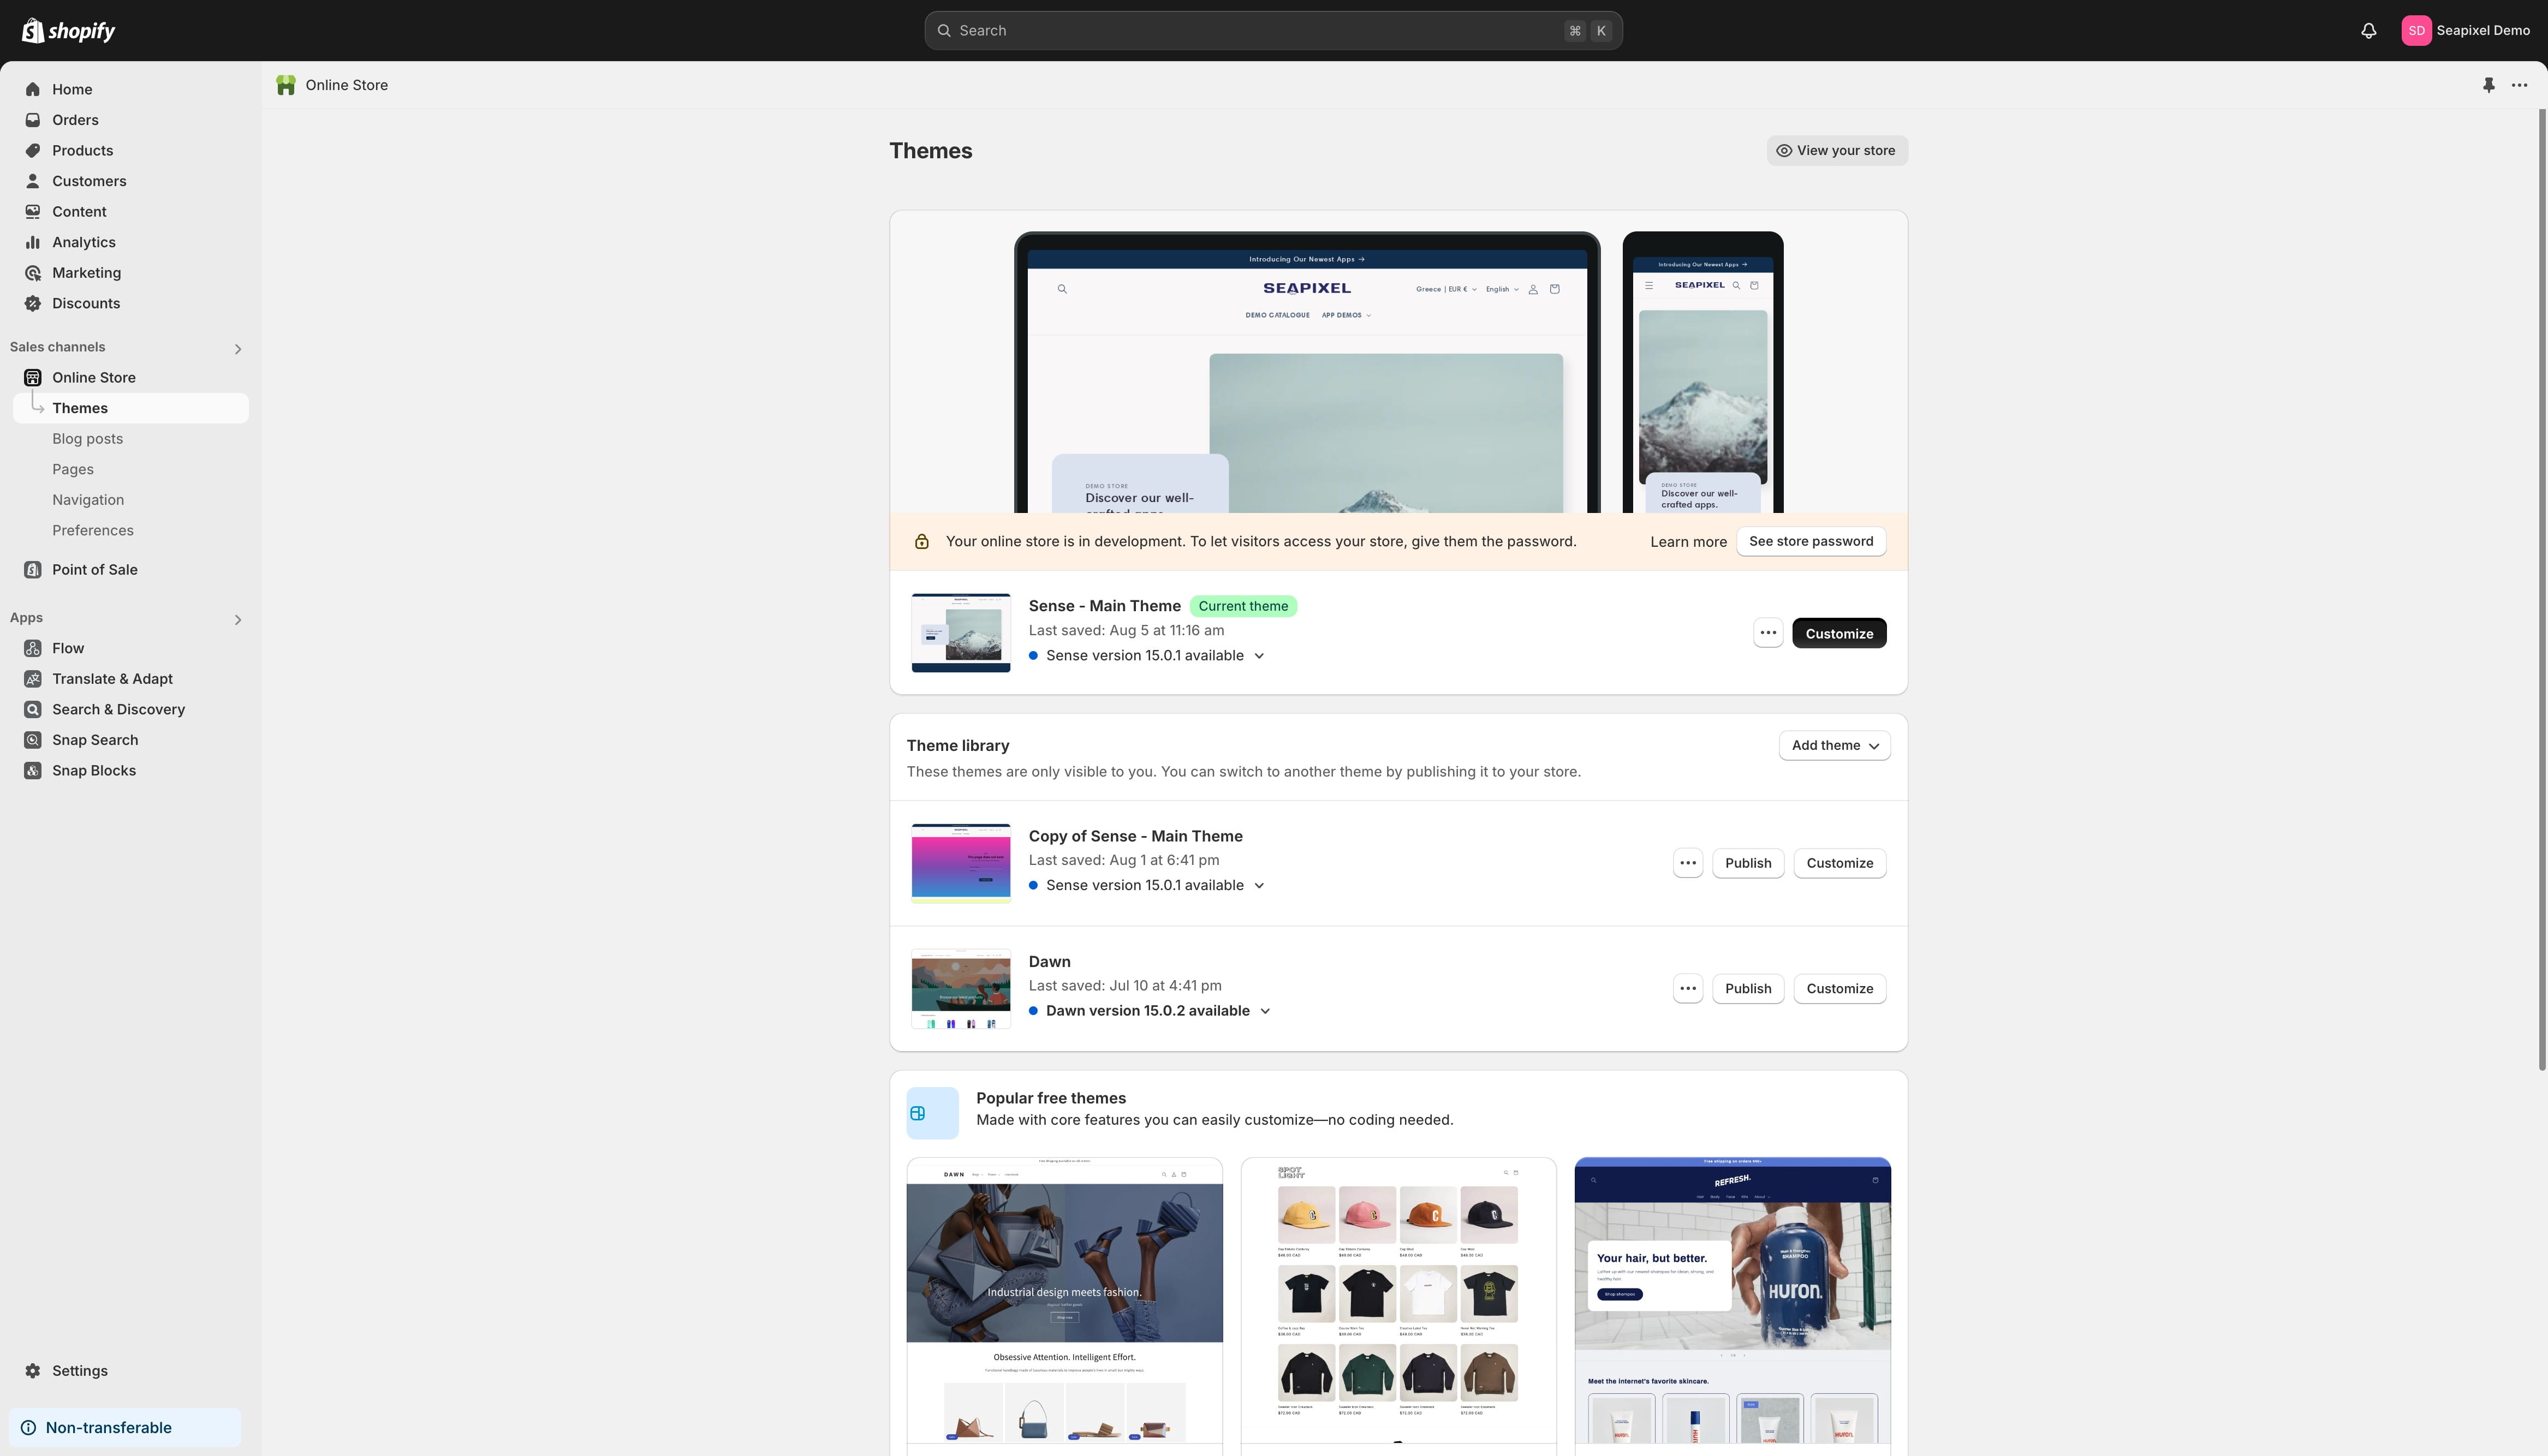Open the Themes sidebar item
The height and width of the screenshot is (1456, 2548).
(x=130, y=408)
